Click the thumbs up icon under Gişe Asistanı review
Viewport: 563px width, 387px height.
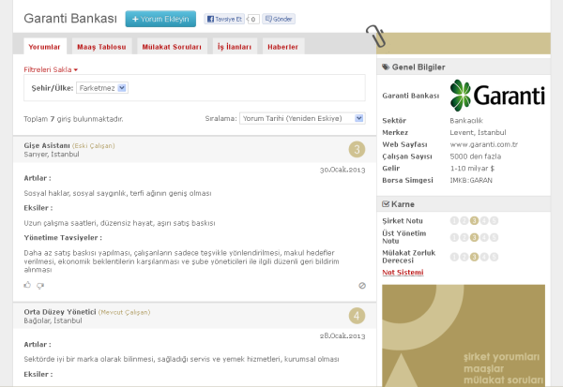tap(27, 285)
